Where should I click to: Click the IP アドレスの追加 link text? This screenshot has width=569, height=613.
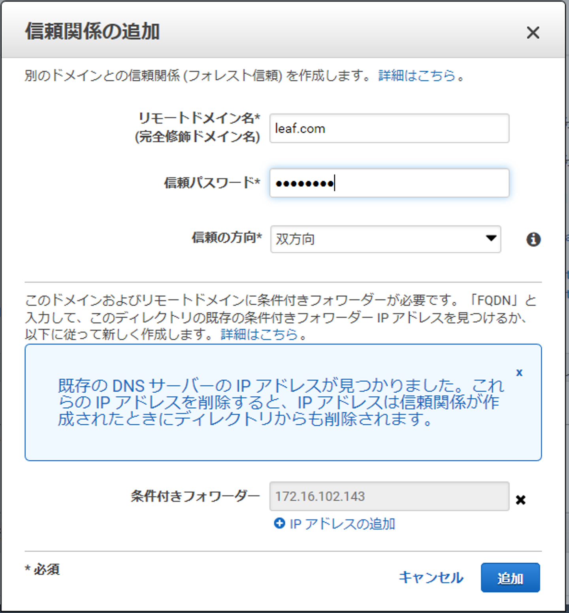342,524
